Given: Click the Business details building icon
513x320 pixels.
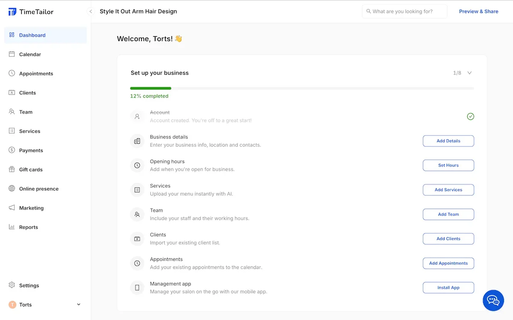Looking at the screenshot, I should click(137, 141).
